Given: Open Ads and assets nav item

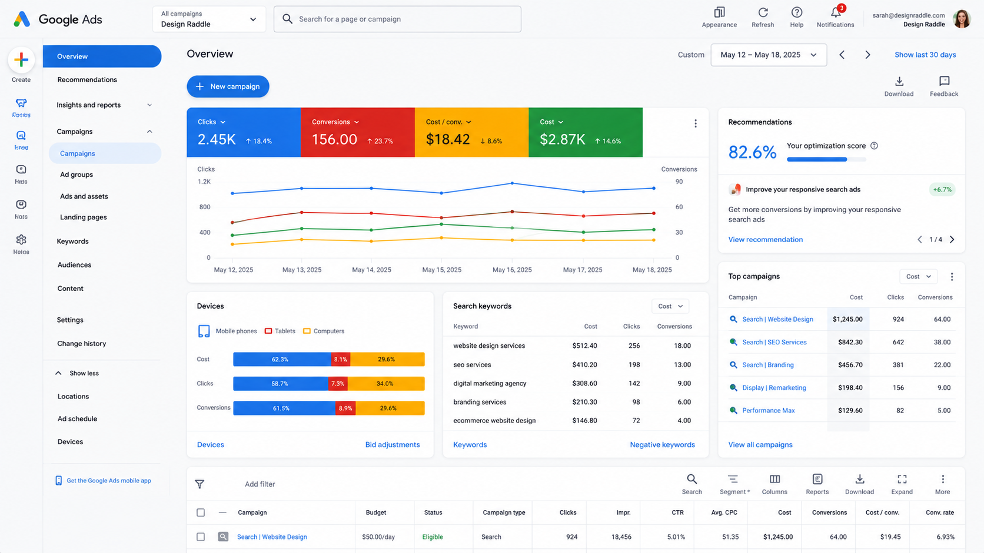Looking at the screenshot, I should pyautogui.click(x=84, y=196).
